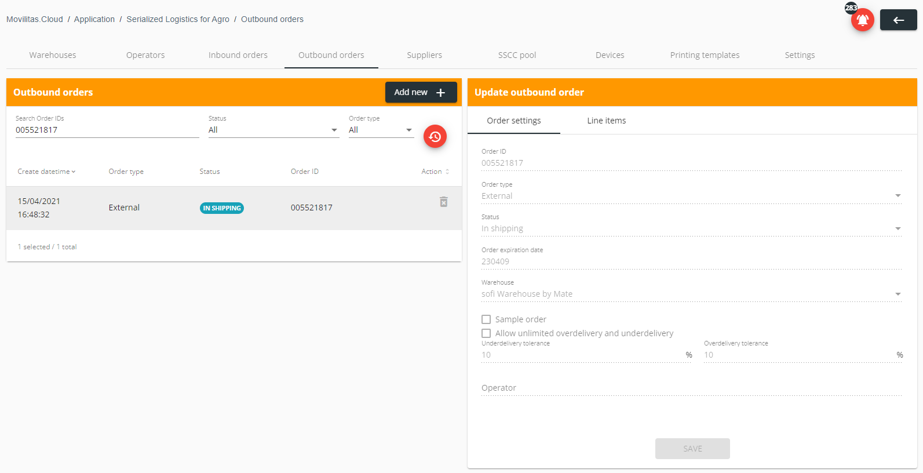
Task: Open Order type filter dropdown
Action: [x=381, y=130]
